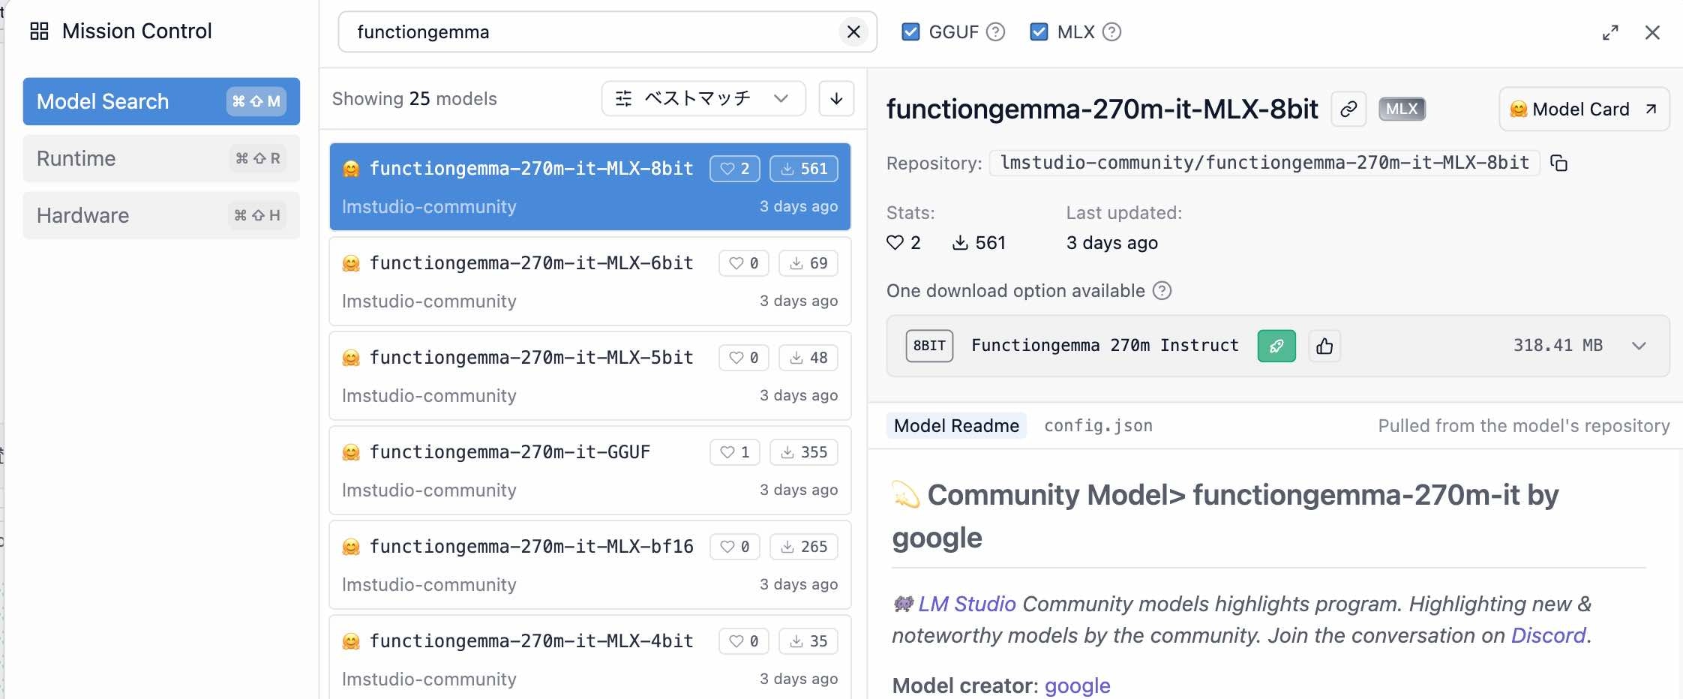Open the google model creator link
This screenshot has height=699, width=1683.
1077,685
